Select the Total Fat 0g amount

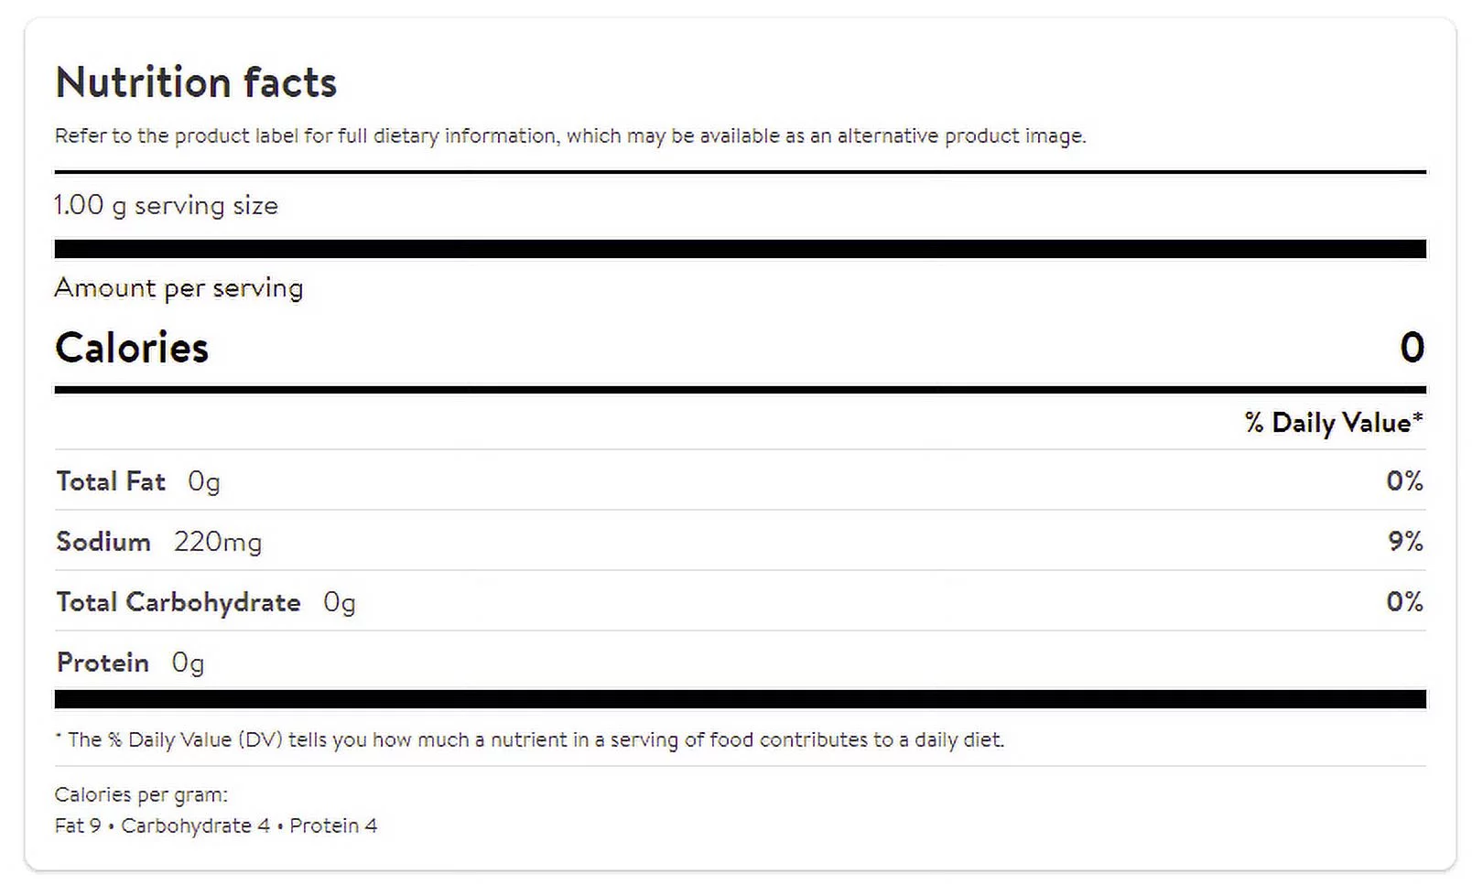[204, 481]
